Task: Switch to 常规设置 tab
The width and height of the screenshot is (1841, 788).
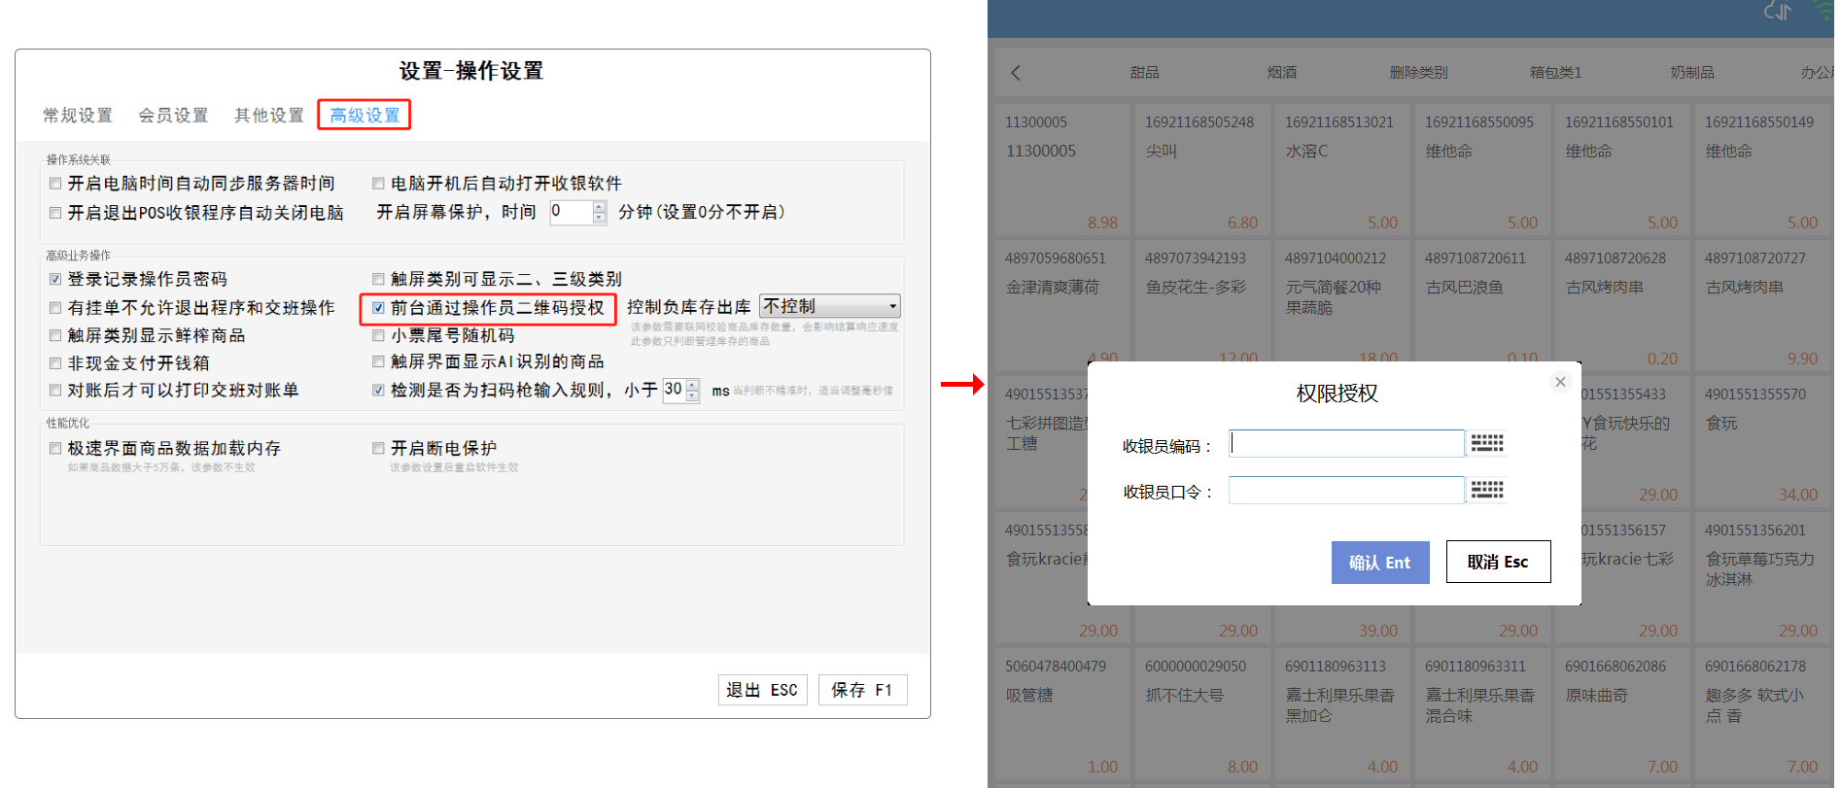Action: pyautogui.click(x=78, y=116)
